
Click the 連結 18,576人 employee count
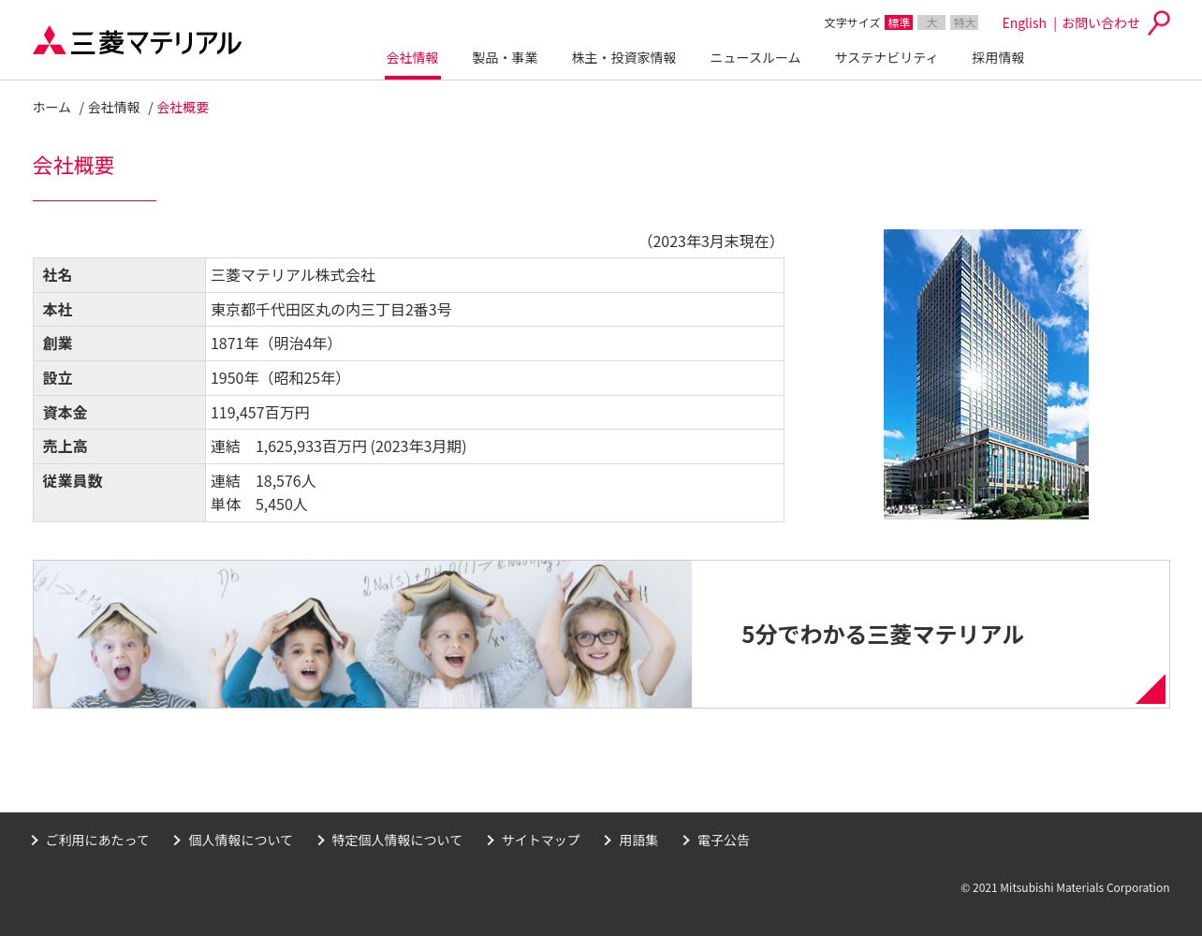(x=263, y=481)
